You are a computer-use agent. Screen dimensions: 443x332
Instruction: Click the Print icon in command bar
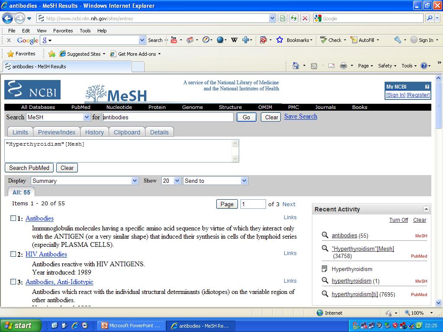pos(343,66)
